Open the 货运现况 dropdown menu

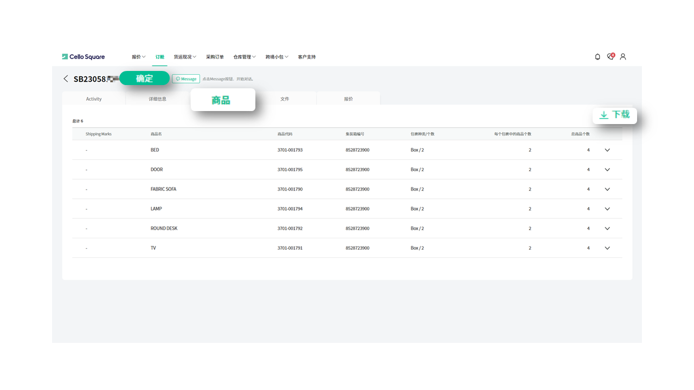184,57
